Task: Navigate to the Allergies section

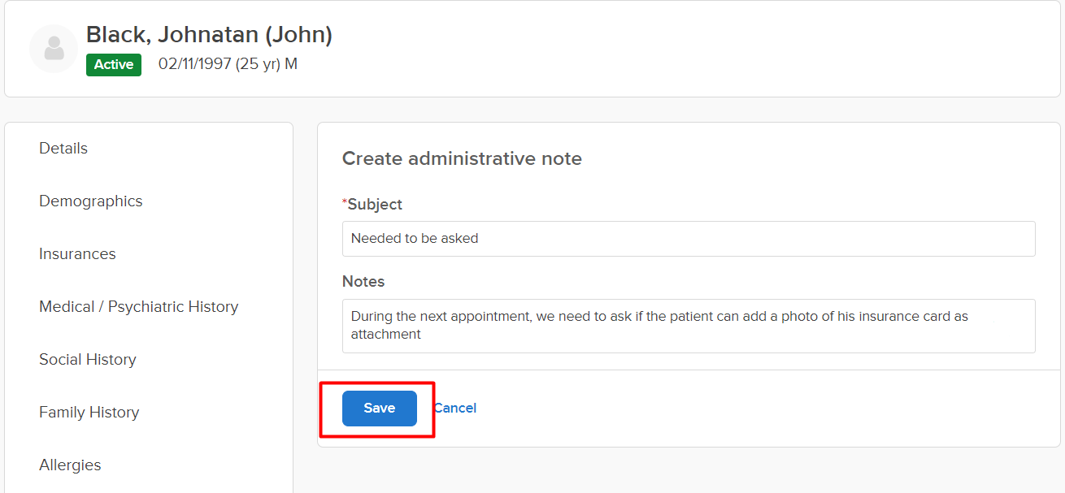Action: (70, 465)
